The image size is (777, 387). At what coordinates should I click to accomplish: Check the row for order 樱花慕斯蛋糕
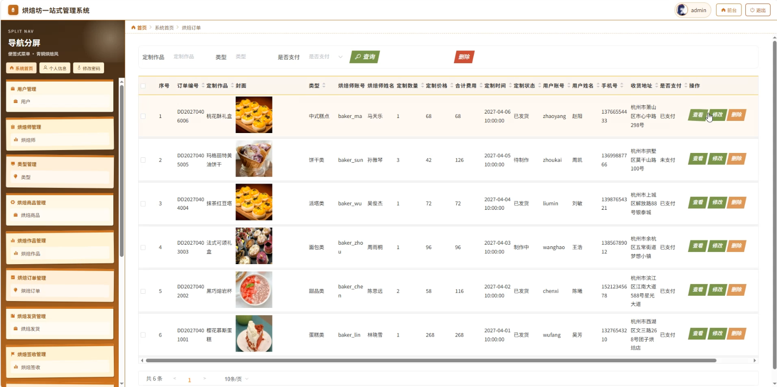click(x=143, y=335)
